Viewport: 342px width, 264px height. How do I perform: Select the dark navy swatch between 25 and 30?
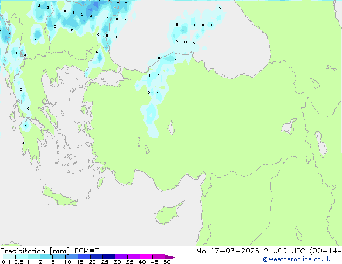(109, 257)
